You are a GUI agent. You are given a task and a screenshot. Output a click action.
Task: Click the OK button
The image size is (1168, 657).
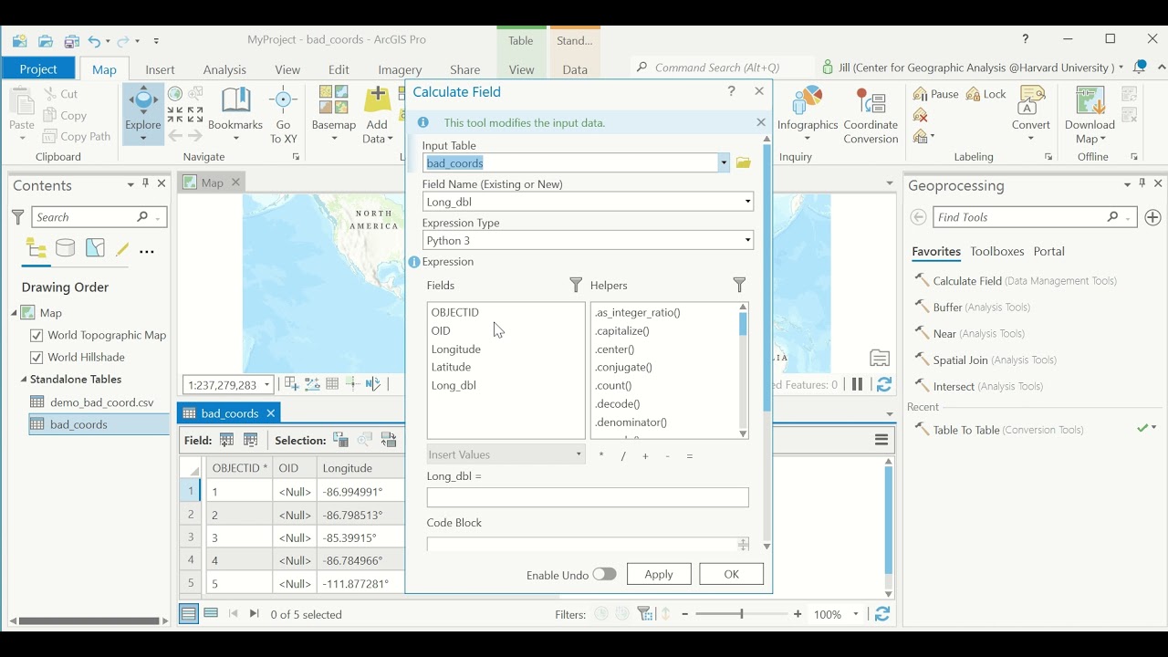731,574
